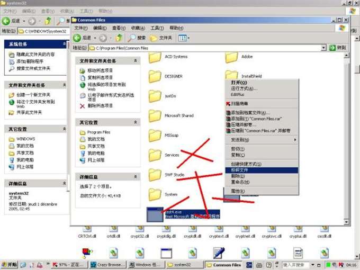Click the Start button on taskbar
Image resolution: width=360 pixels, height=270 pixels.
[x=9, y=265]
